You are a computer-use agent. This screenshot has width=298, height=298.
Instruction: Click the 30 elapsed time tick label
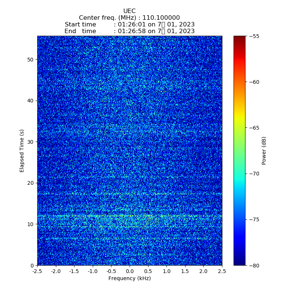pos(31,142)
